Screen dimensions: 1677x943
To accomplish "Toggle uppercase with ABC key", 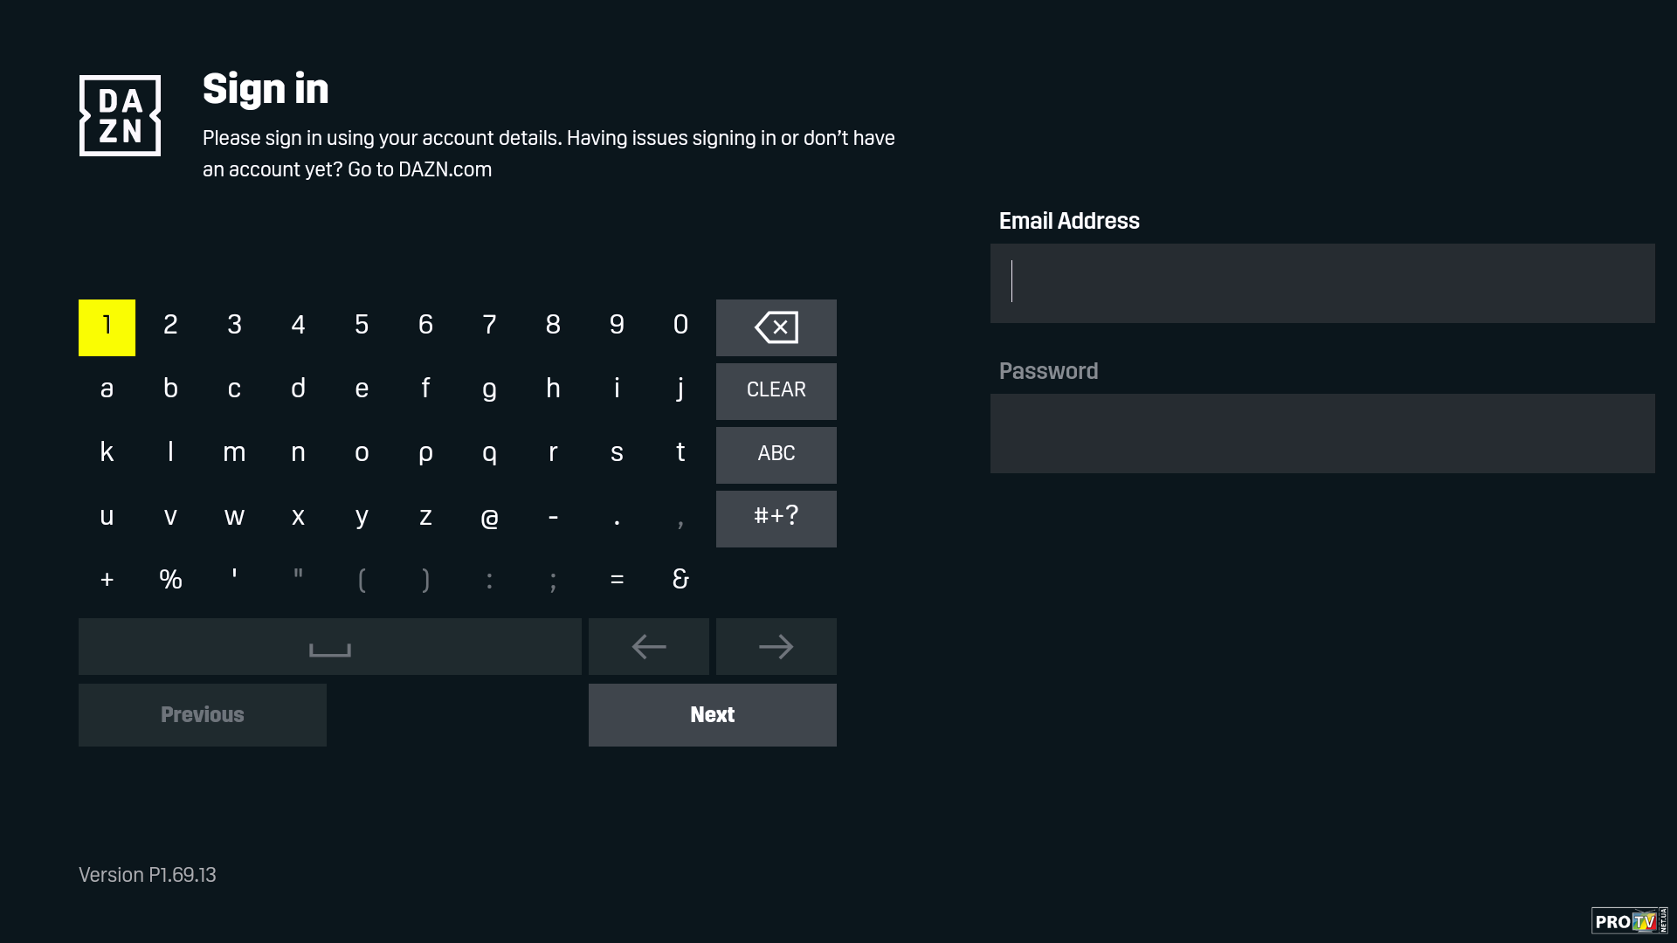I will pos(776,454).
